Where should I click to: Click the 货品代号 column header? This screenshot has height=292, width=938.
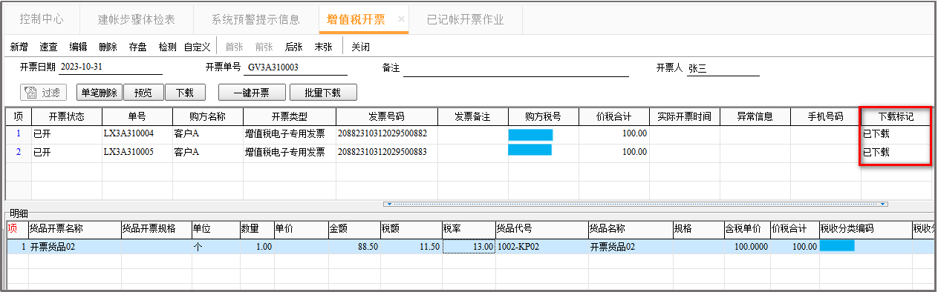coord(541,228)
